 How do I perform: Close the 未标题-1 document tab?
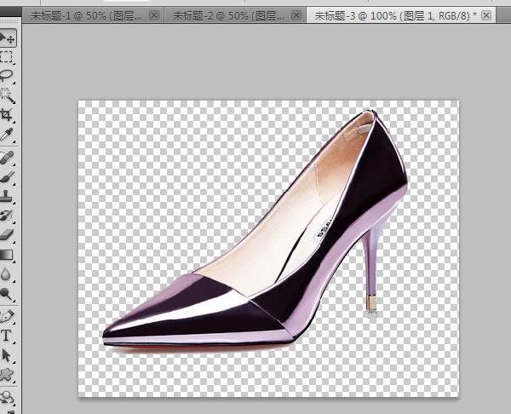pyautogui.click(x=153, y=15)
